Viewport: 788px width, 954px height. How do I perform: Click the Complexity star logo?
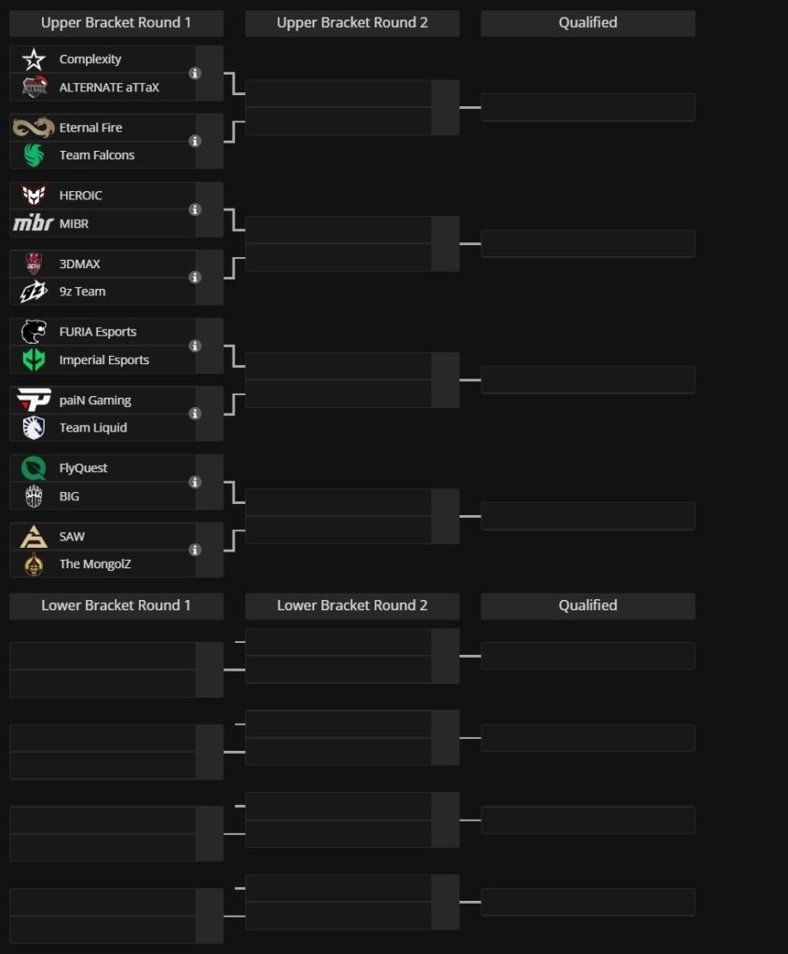[x=34, y=59]
